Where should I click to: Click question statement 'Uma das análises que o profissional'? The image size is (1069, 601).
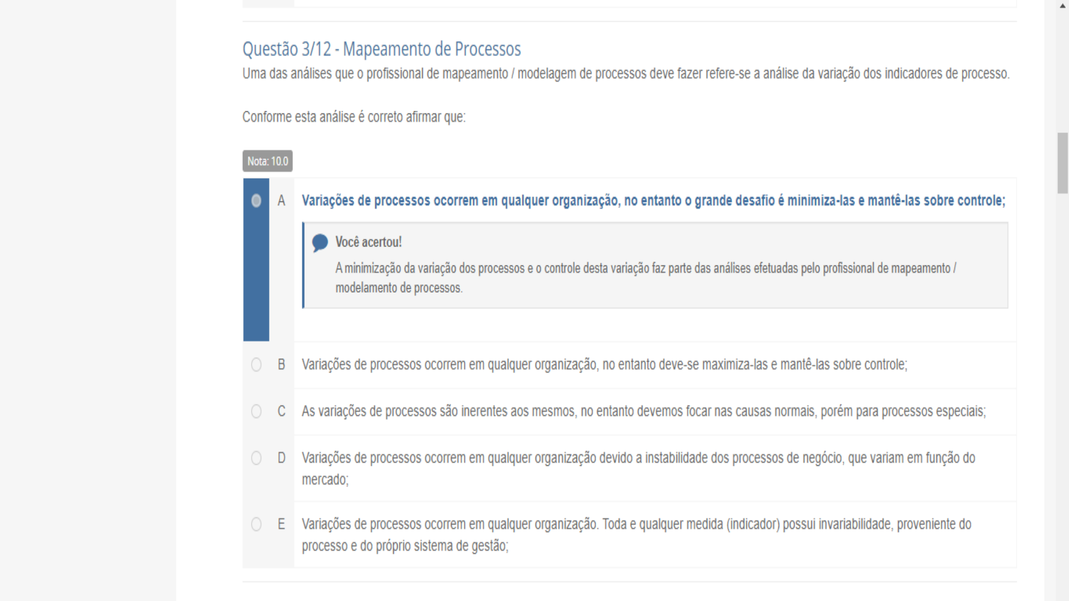(x=332, y=73)
